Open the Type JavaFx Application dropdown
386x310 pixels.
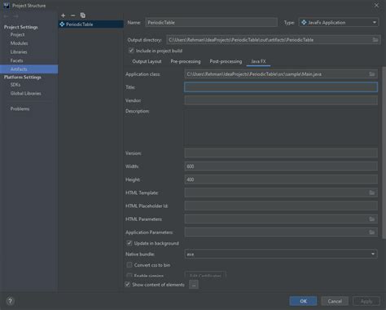click(x=339, y=23)
